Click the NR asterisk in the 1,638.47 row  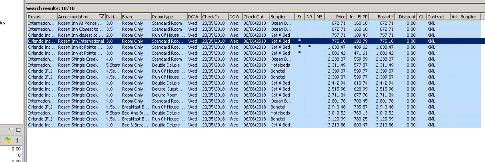coord(309,47)
